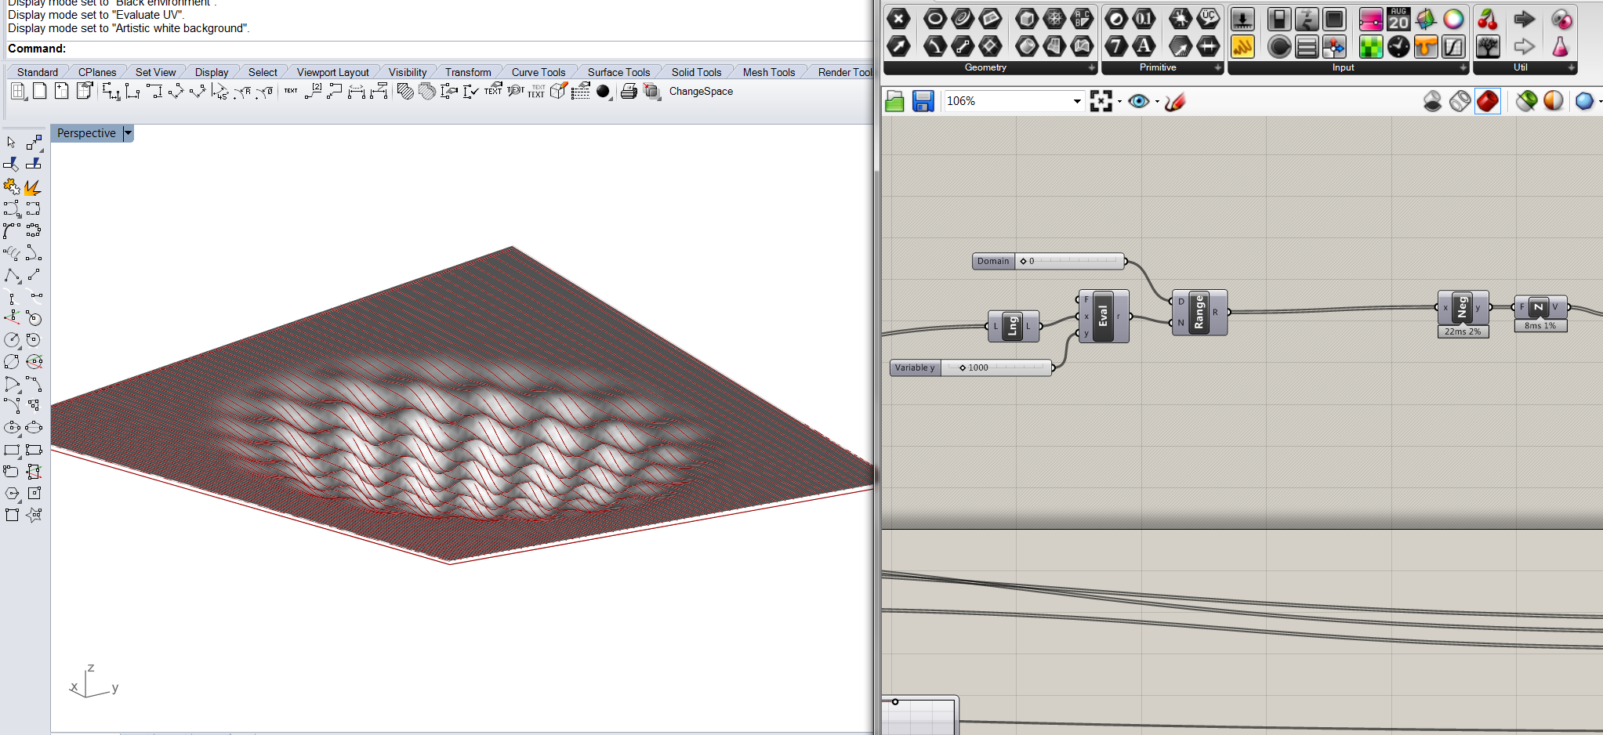Select the Integer '7' parameter icon

coord(1116,46)
